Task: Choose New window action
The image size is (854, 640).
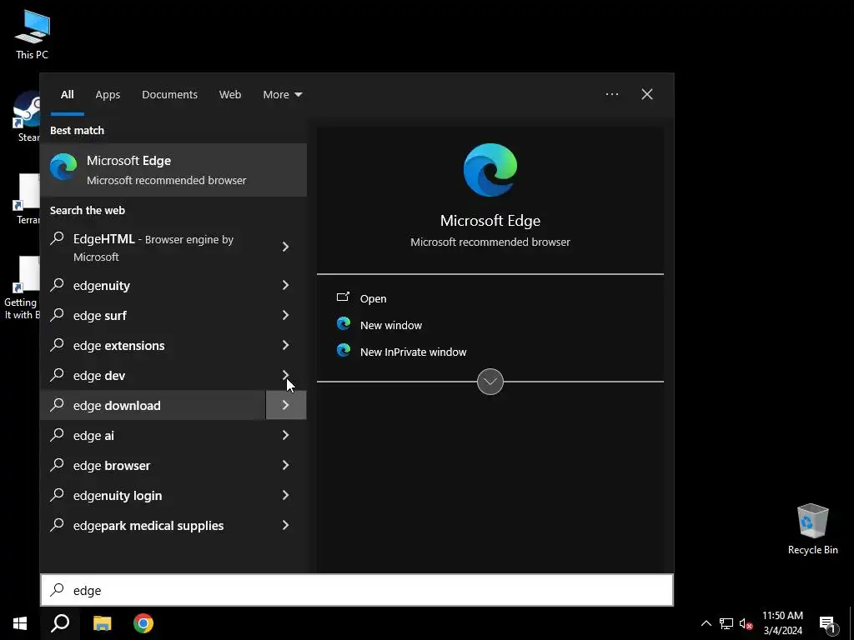Action: coord(391,326)
